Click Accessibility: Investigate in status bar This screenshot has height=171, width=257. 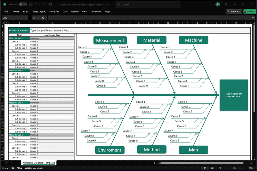click(x=30, y=168)
